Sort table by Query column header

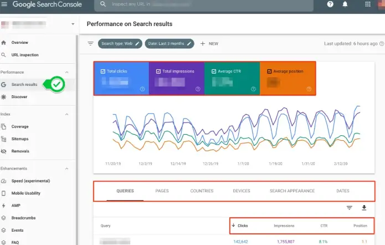tap(106, 226)
